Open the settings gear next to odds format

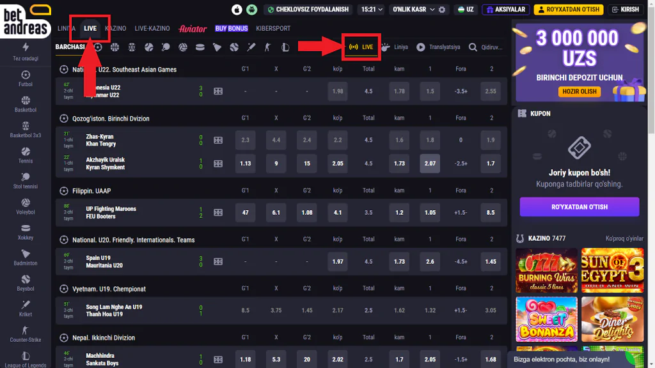pyautogui.click(x=442, y=10)
